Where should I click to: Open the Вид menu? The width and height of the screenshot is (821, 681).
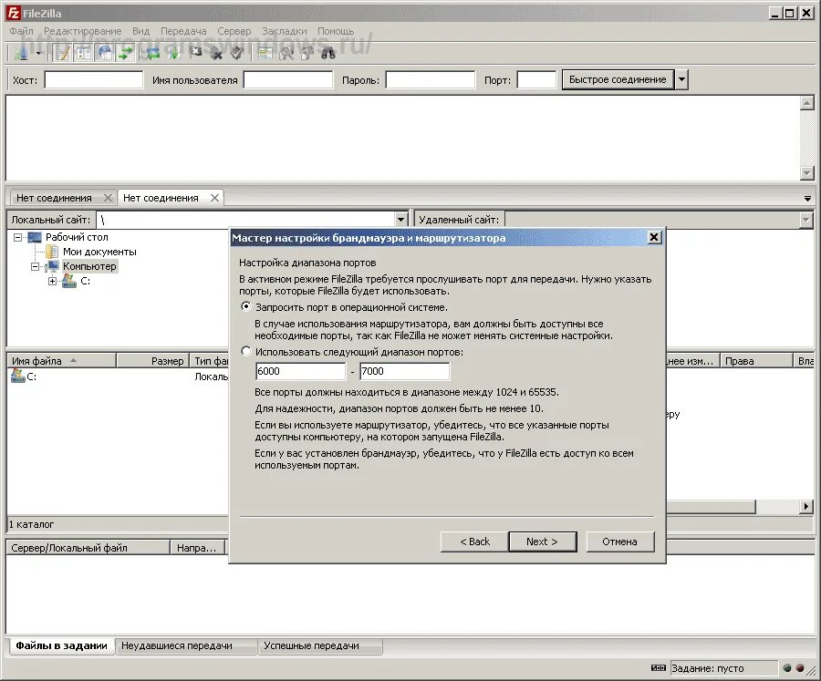(x=140, y=31)
